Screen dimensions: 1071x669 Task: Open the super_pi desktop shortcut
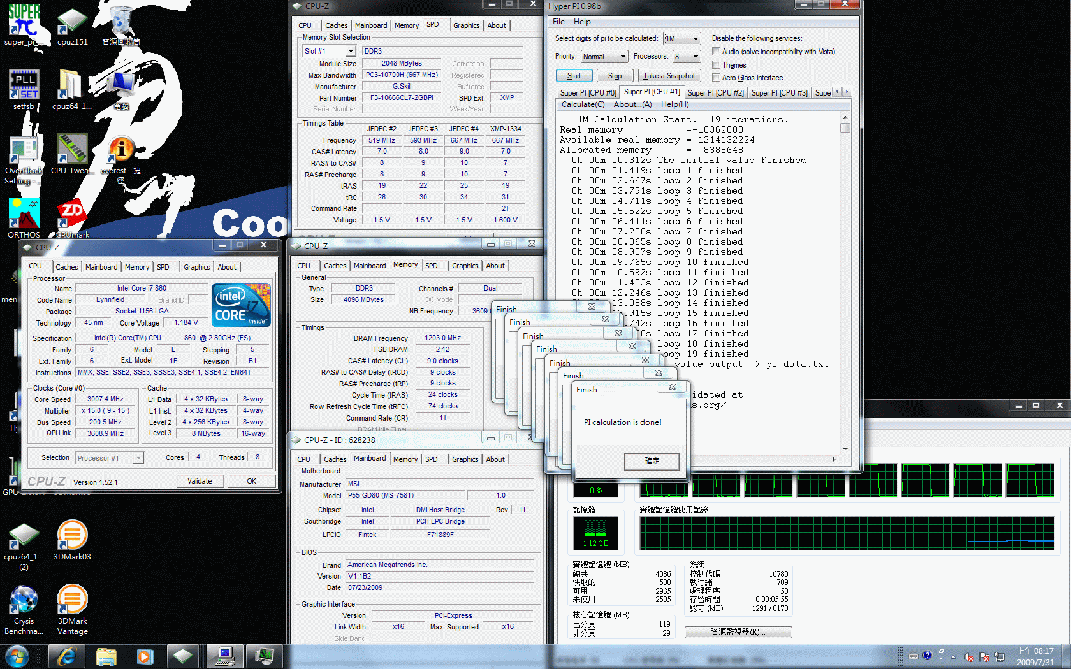[x=24, y=25]
